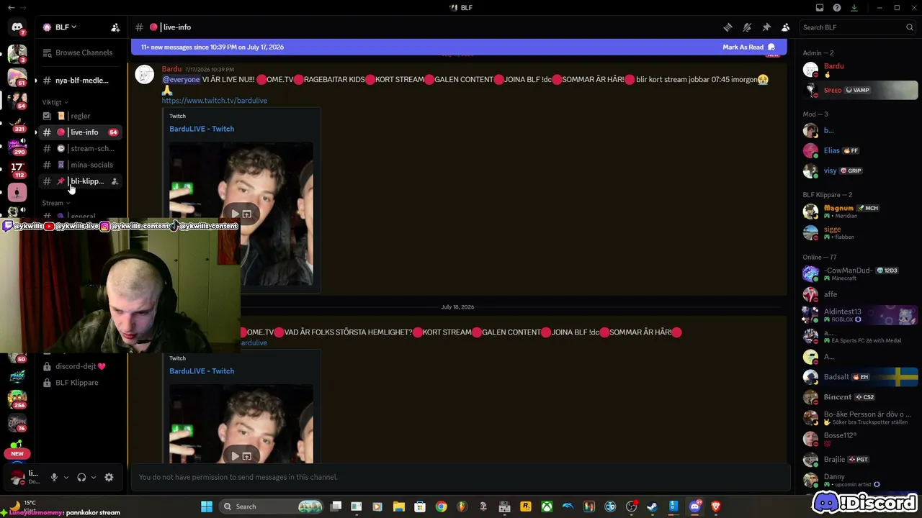
Task: Open member Bosse112 in Online list
Action: [860, 439]
